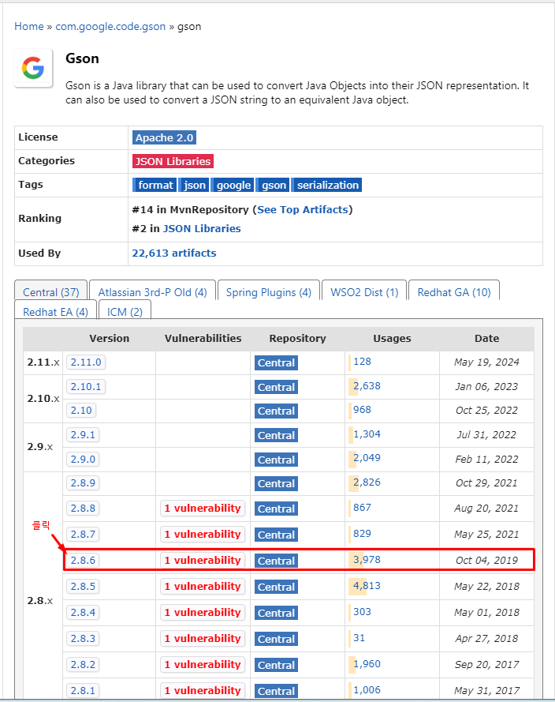View the 2.8.3 vulnerability badge
Image resolution: width=555 pixels, height=702 pixels.
[x=203, y=638]
